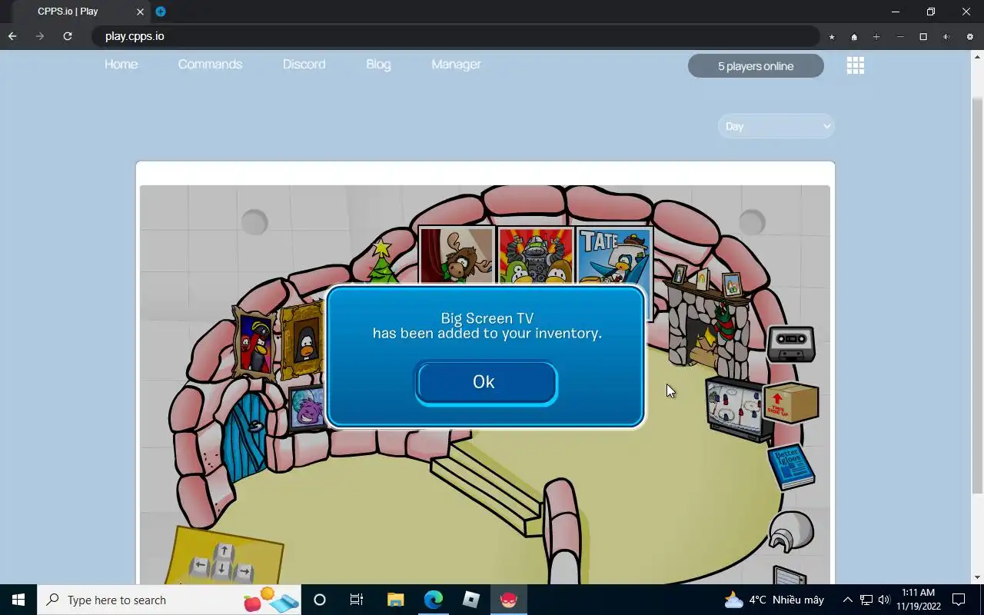
Task: Open the browser settings gear icon
Action: point(969,37)
